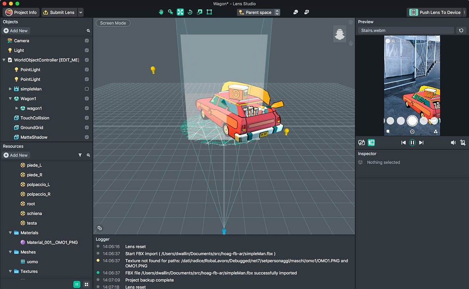
Task: Click the Resources filter icon
Action: pyautogui.click(x=80, y=155)
